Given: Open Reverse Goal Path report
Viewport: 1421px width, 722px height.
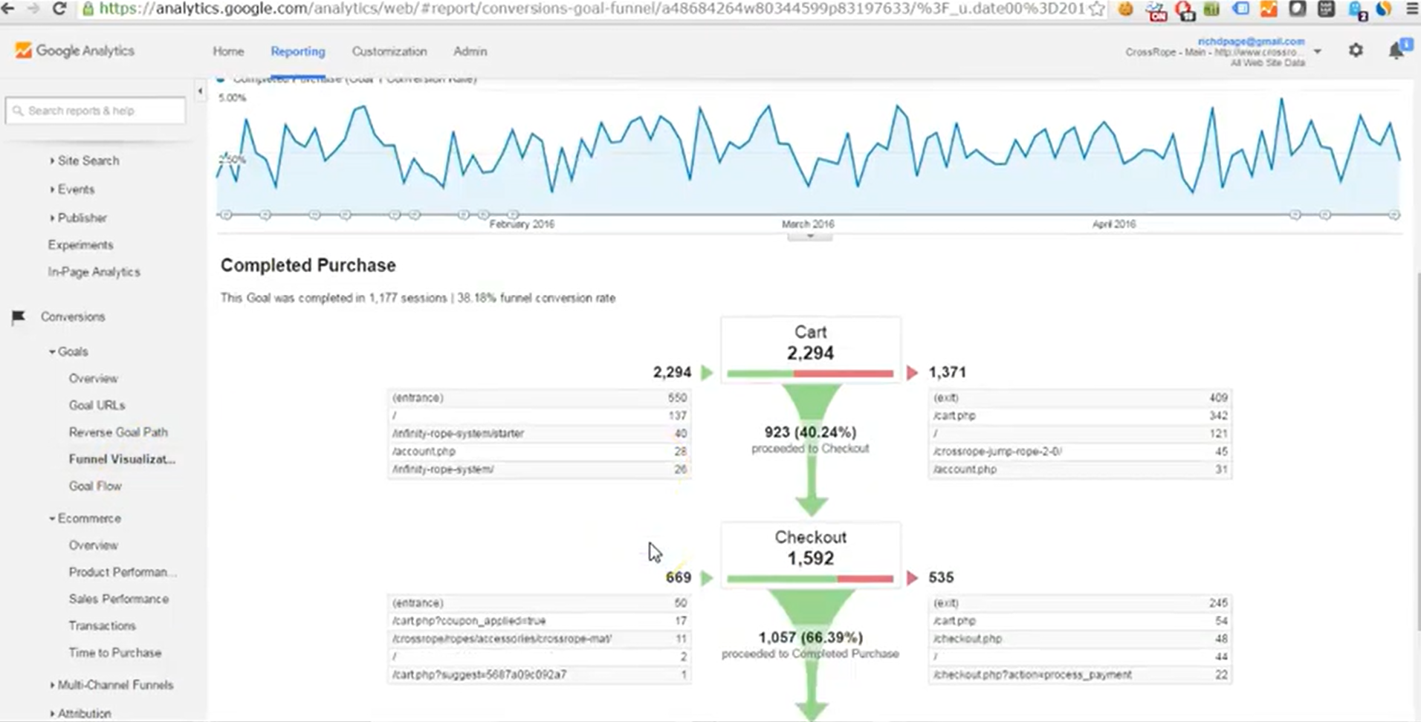Looking at the screenshot, I should 118,432.
